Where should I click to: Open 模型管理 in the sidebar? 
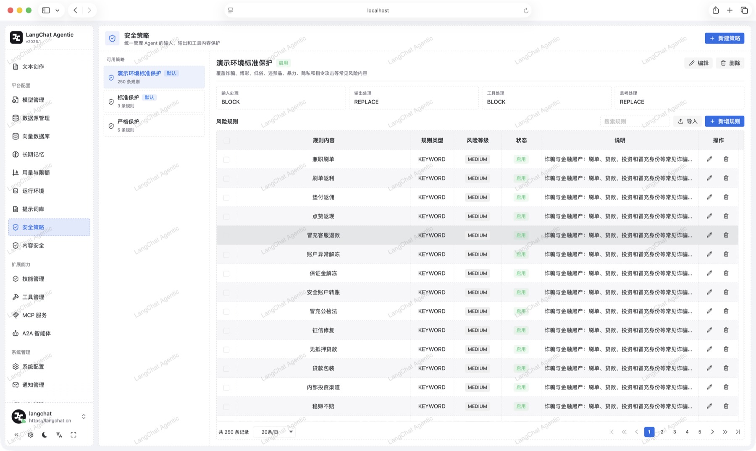[x=49, y=100]
